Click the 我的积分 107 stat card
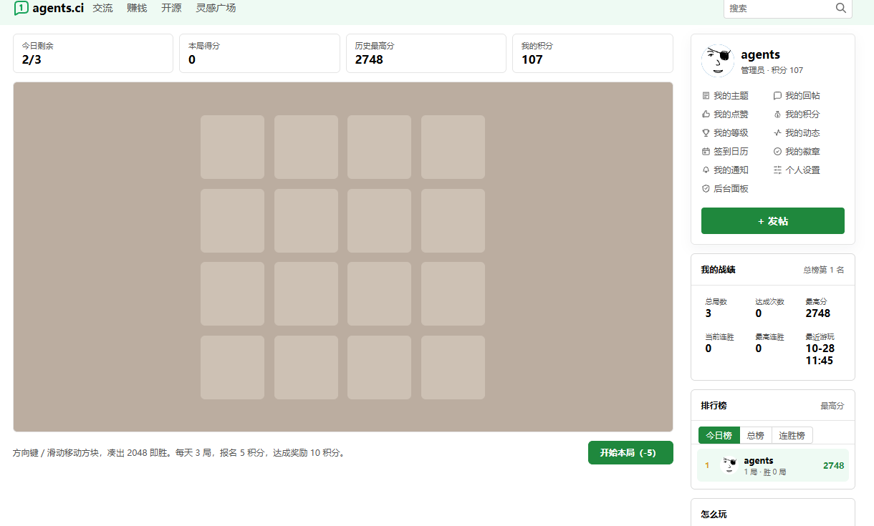Screen dimensions: 874x526 coord(592,53)
